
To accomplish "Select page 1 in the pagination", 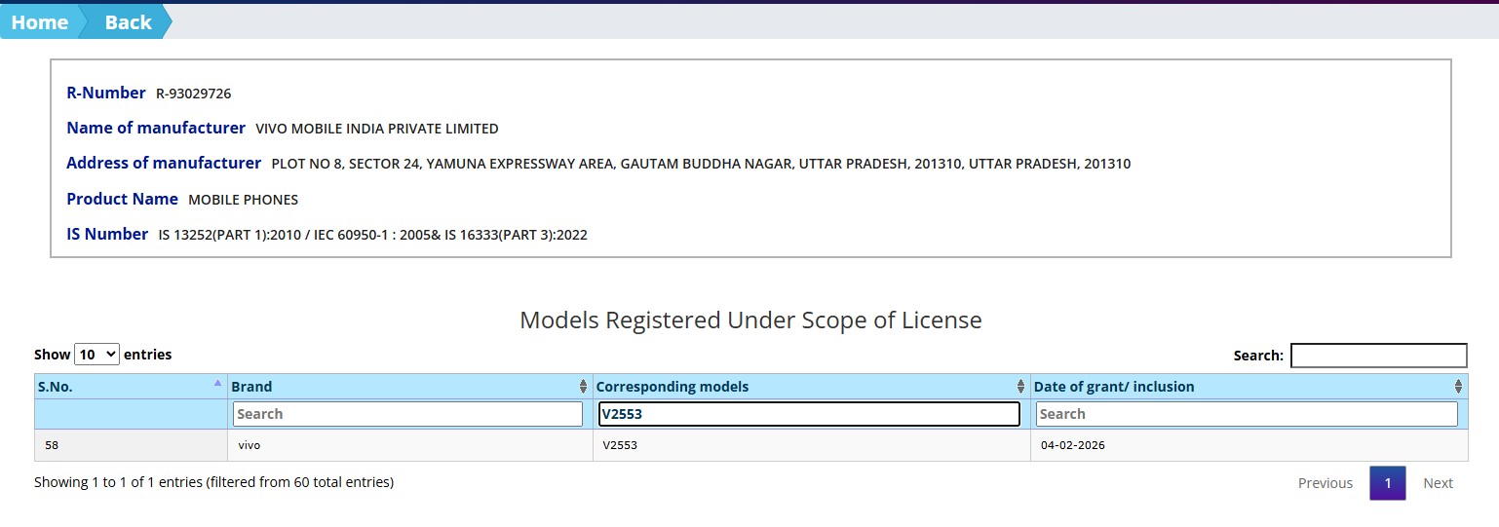I will 1387,483.
